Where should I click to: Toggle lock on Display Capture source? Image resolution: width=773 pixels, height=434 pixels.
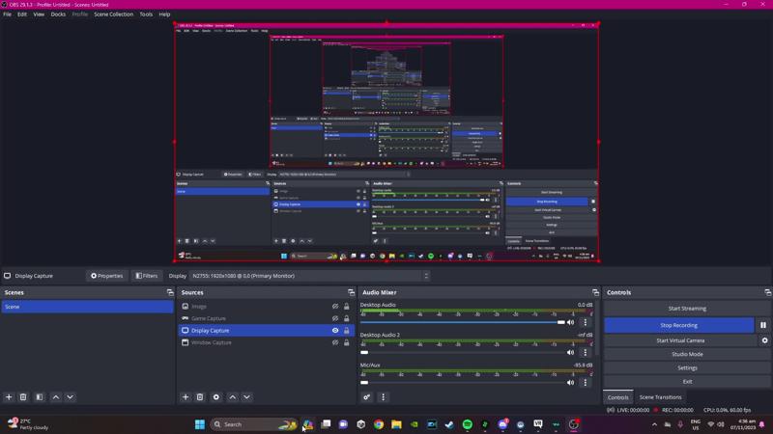click(347, 330)
